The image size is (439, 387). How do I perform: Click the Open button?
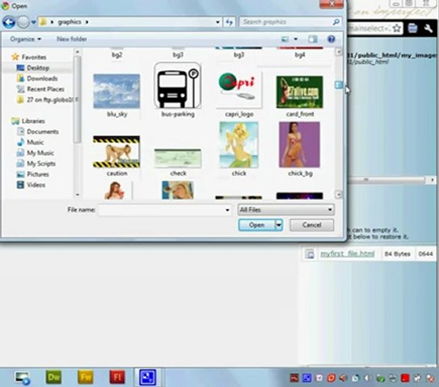(x=256, y=225)
